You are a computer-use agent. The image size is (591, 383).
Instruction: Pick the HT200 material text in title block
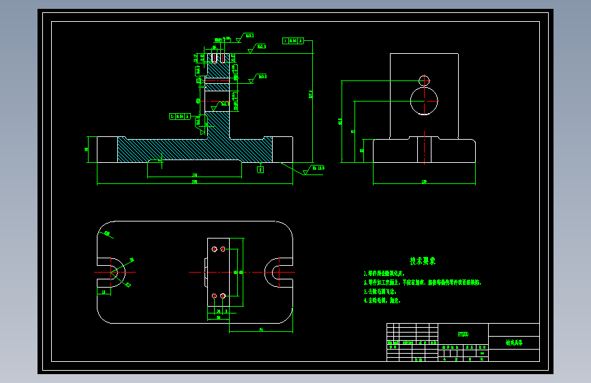[463, 335]
